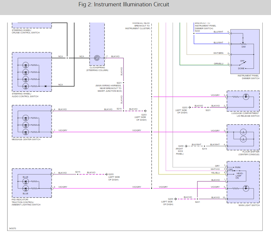Click the S221 splice point below clockspring

[123, 83]
